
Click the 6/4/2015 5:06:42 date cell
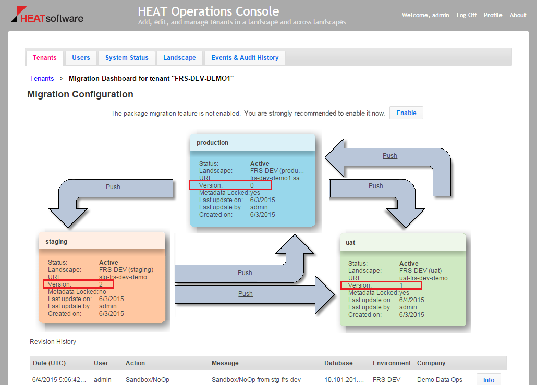(x=59, y=379)
